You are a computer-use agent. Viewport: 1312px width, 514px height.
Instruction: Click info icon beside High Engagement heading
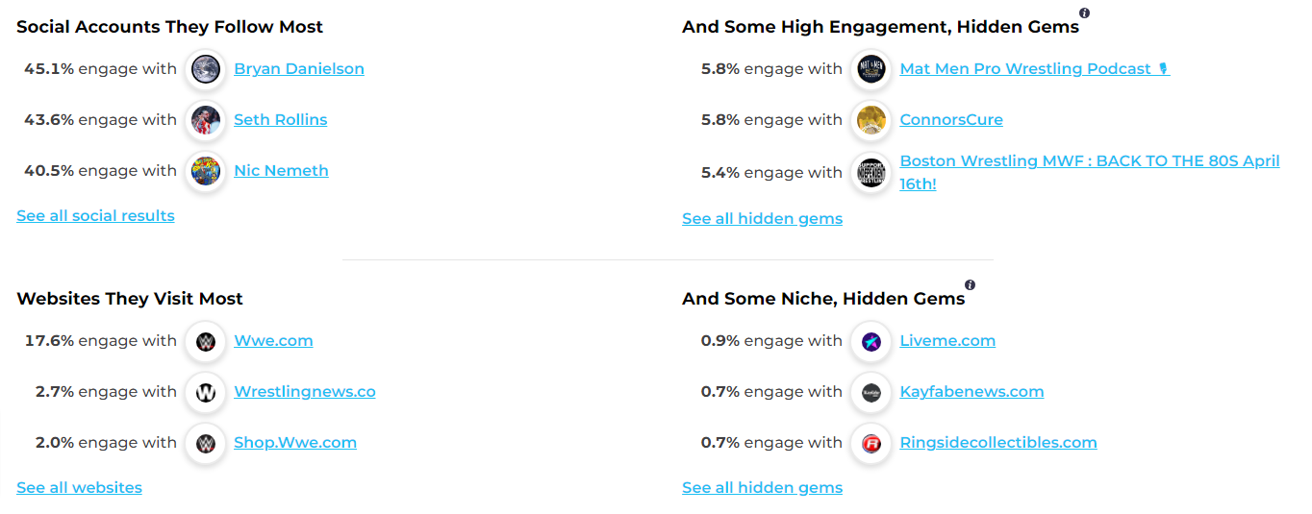click(x=1085, y=13)
